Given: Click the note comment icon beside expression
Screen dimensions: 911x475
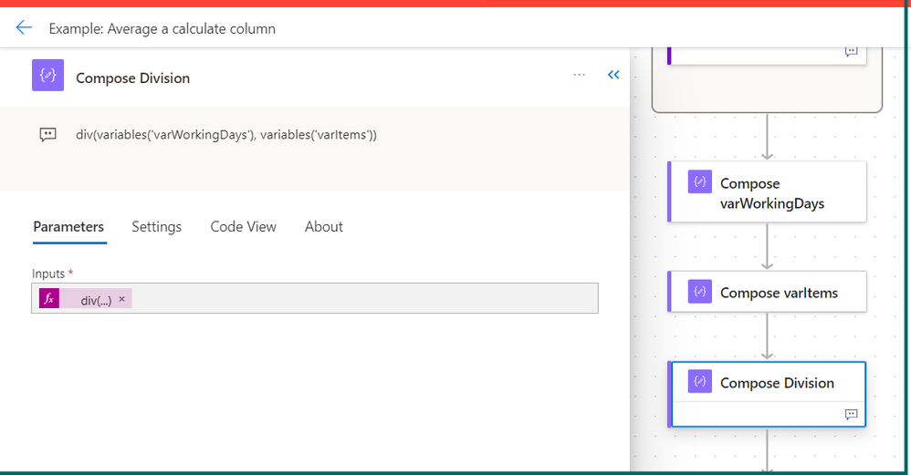Looking at the screenshot, I should tap(47, 135).
